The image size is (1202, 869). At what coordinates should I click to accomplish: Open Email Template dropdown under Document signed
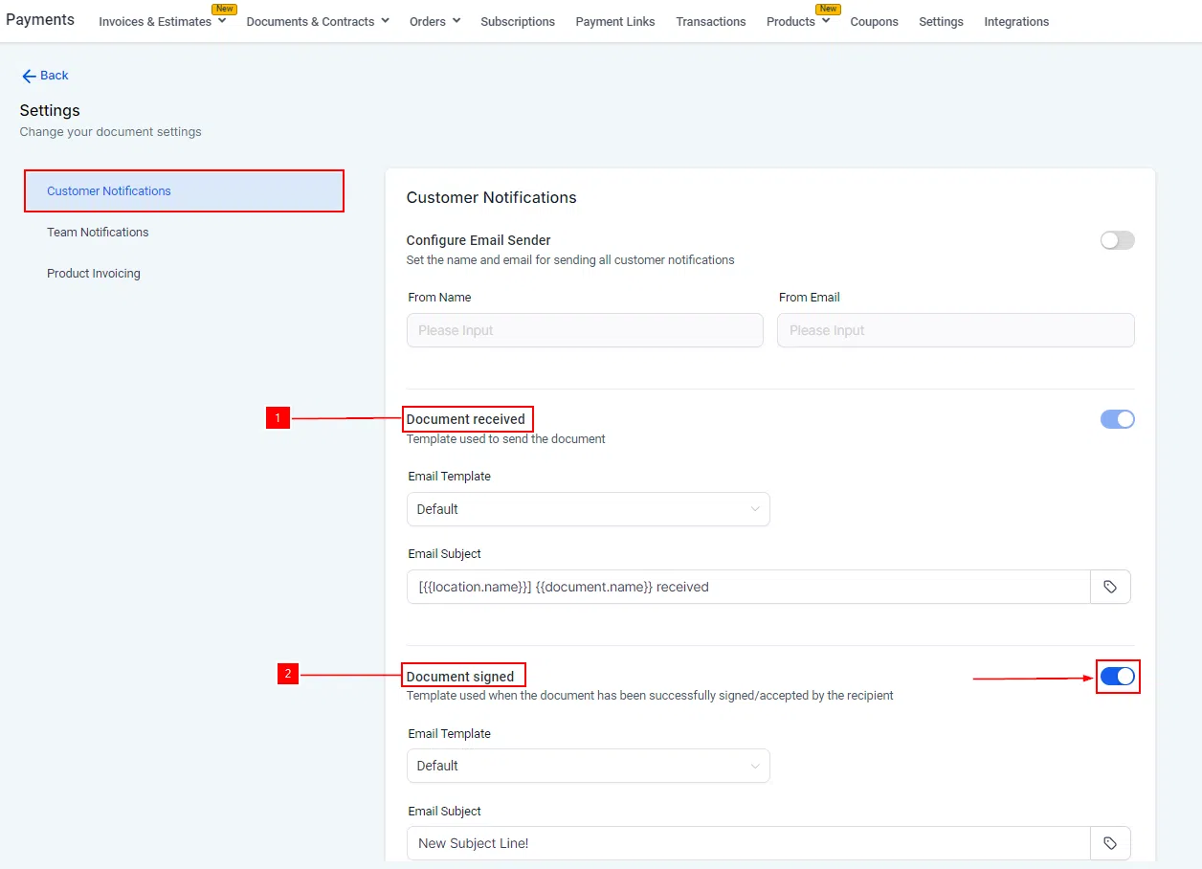(x=588, y=766)
